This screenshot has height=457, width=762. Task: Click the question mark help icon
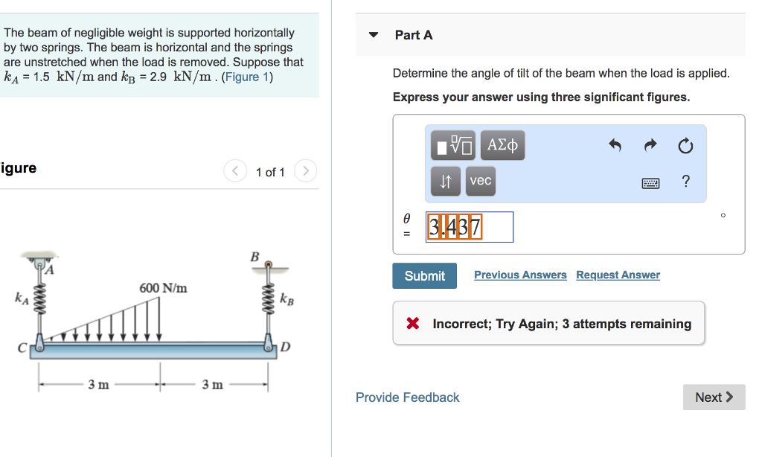[685, 181]
